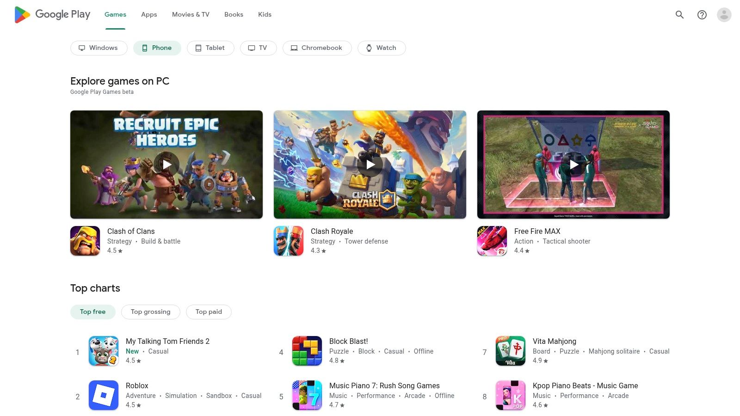
Task: Click 'Tower defense' under Clash Royale
Action: click(x=366, y=241)
